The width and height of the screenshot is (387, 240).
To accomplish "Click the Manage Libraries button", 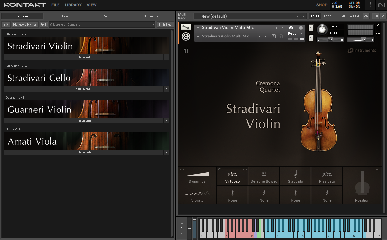I will [x=25, y=24].
